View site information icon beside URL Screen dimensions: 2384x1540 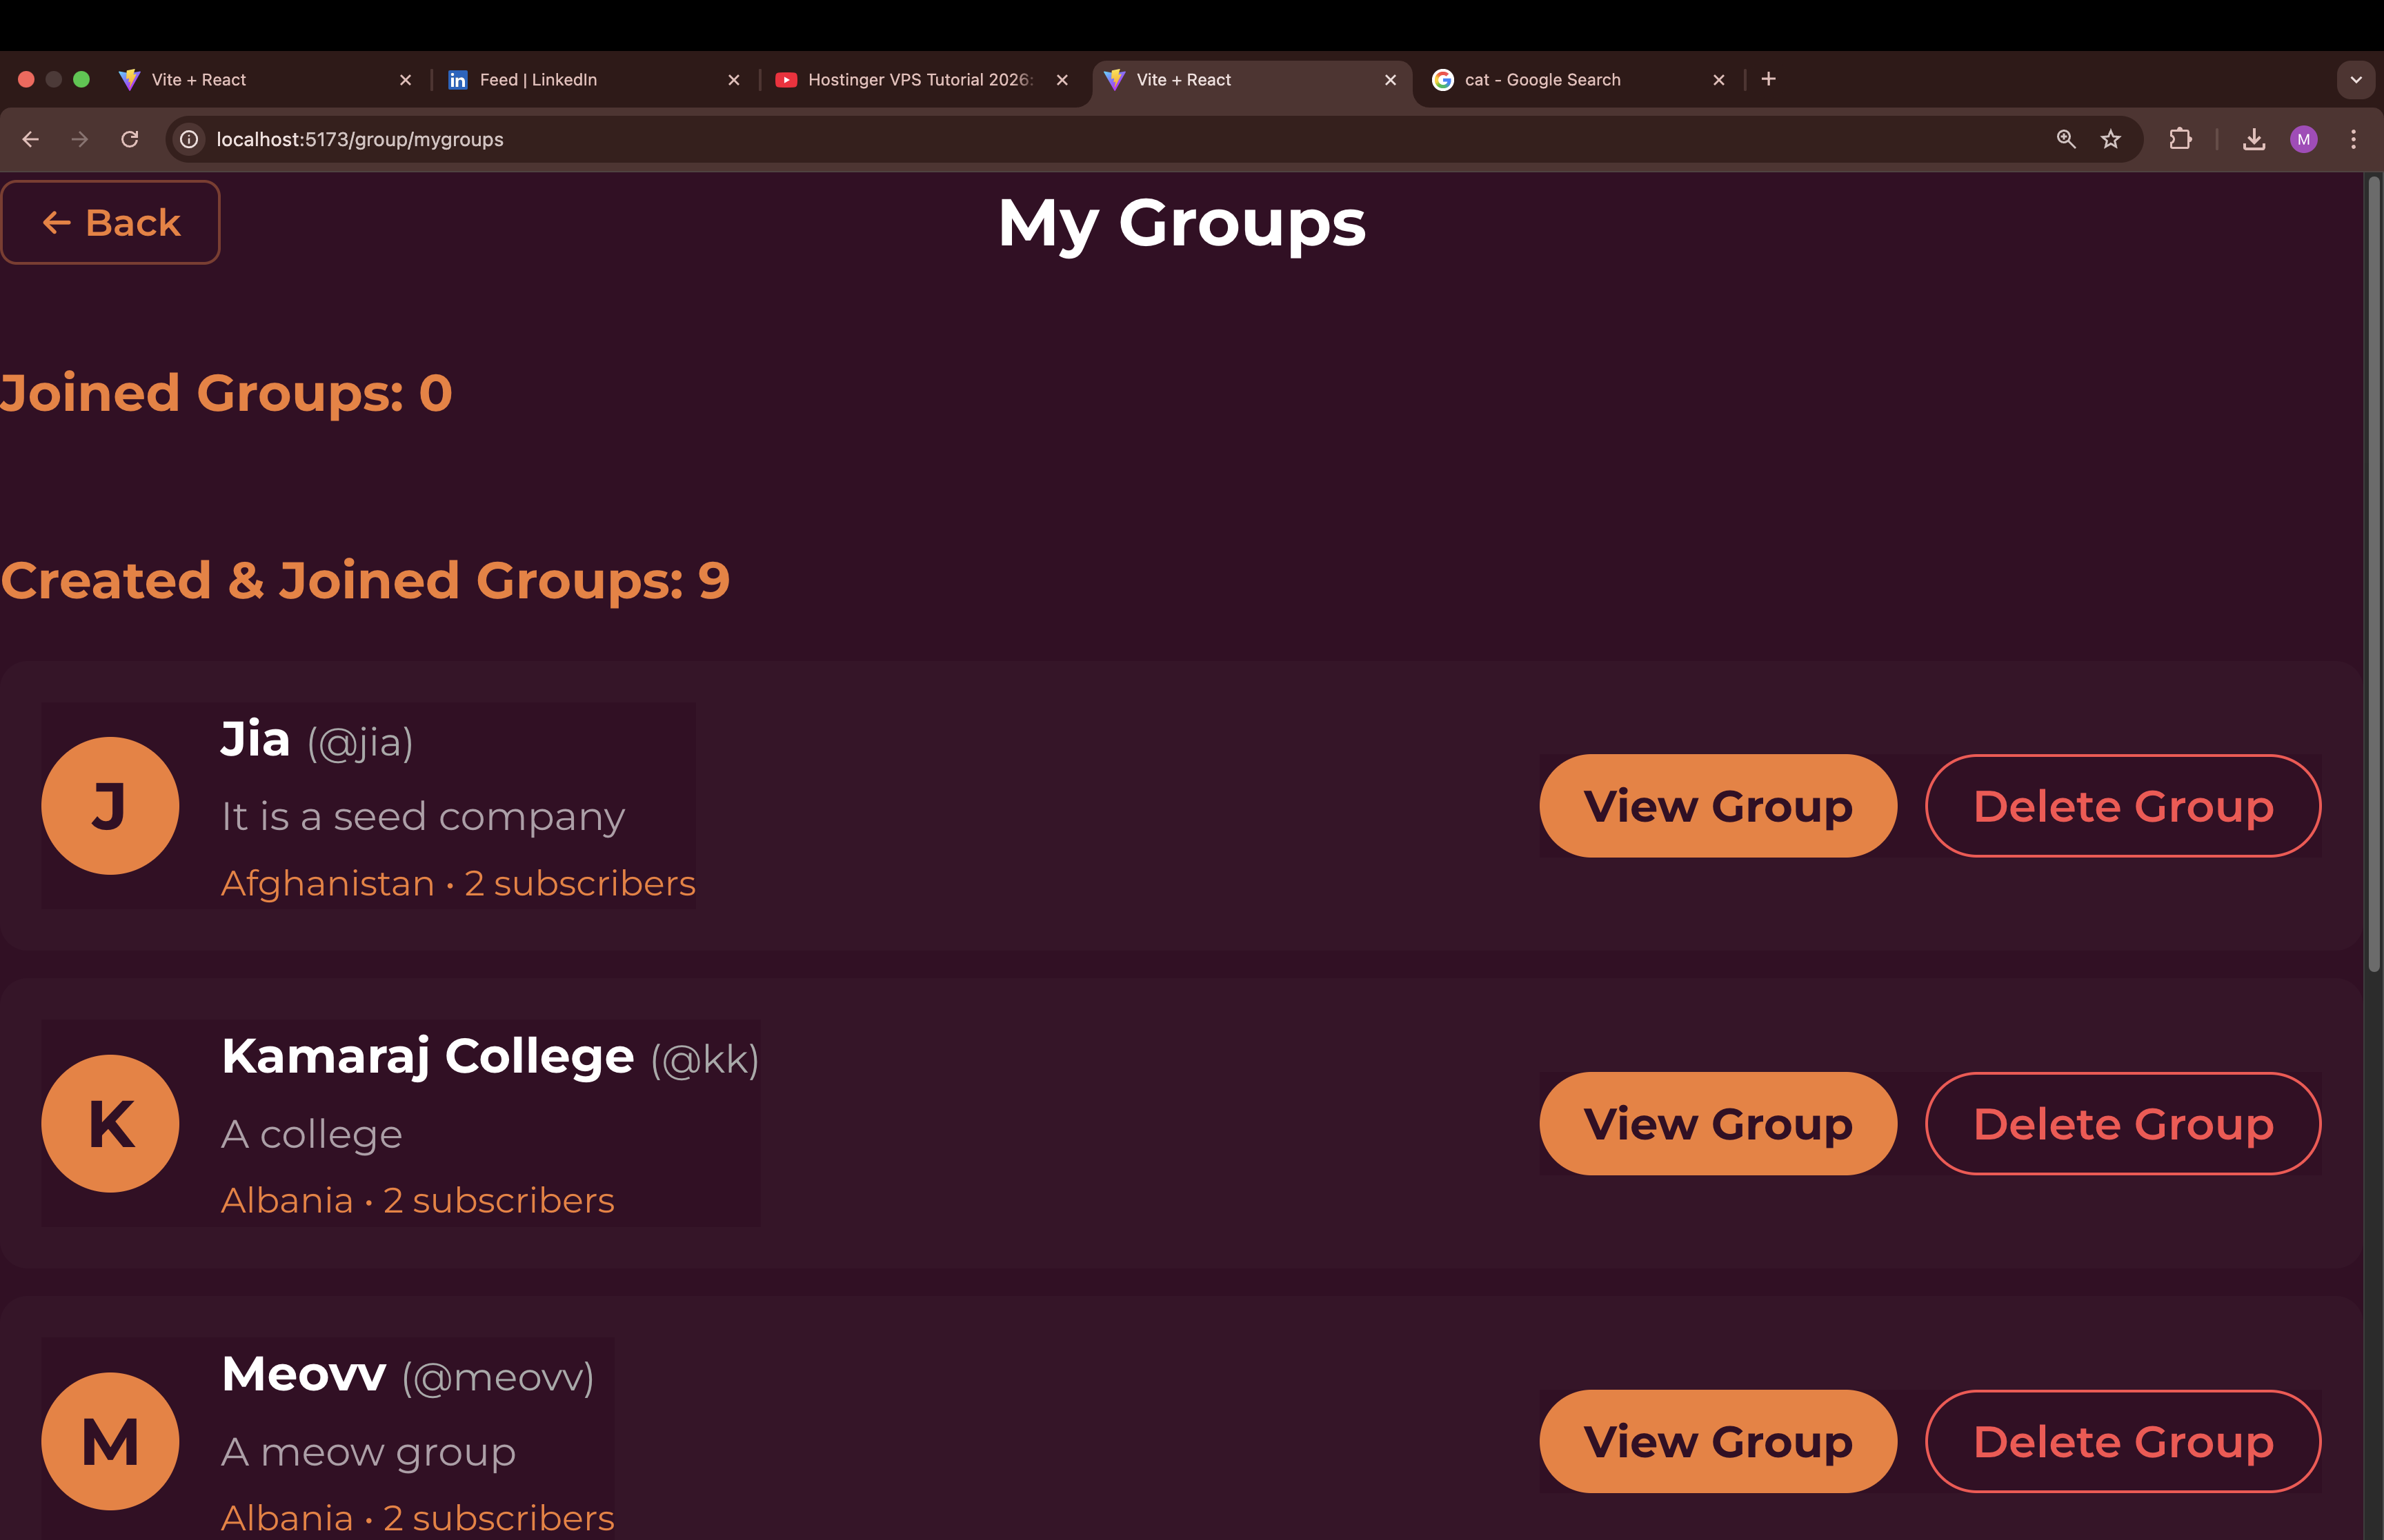pos(189,139)
